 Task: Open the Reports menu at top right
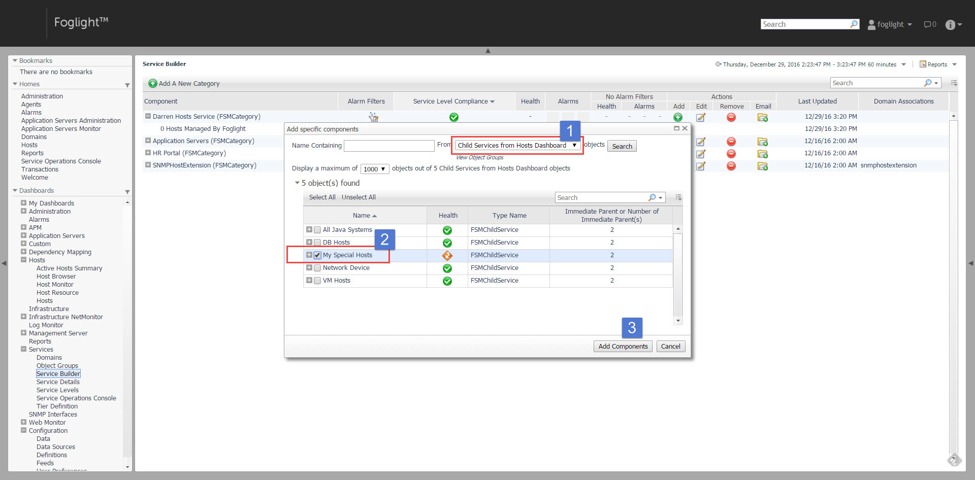(937, 64)
